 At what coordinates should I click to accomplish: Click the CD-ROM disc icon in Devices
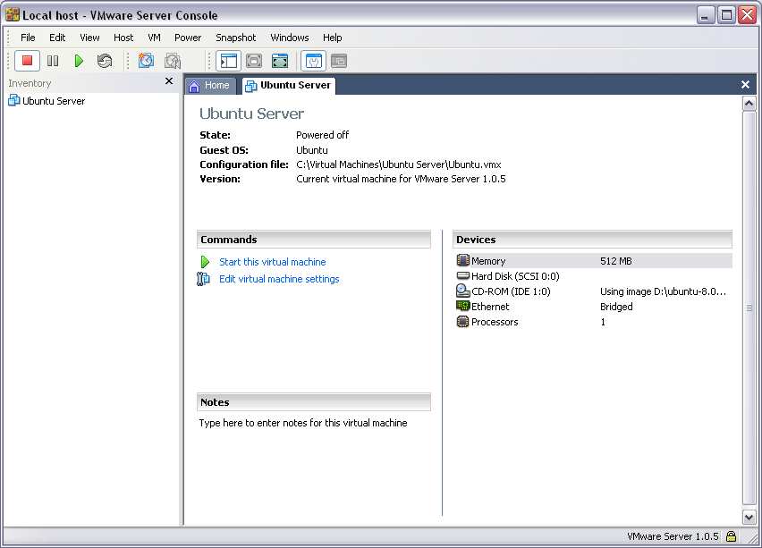click(x=462, y=291)
